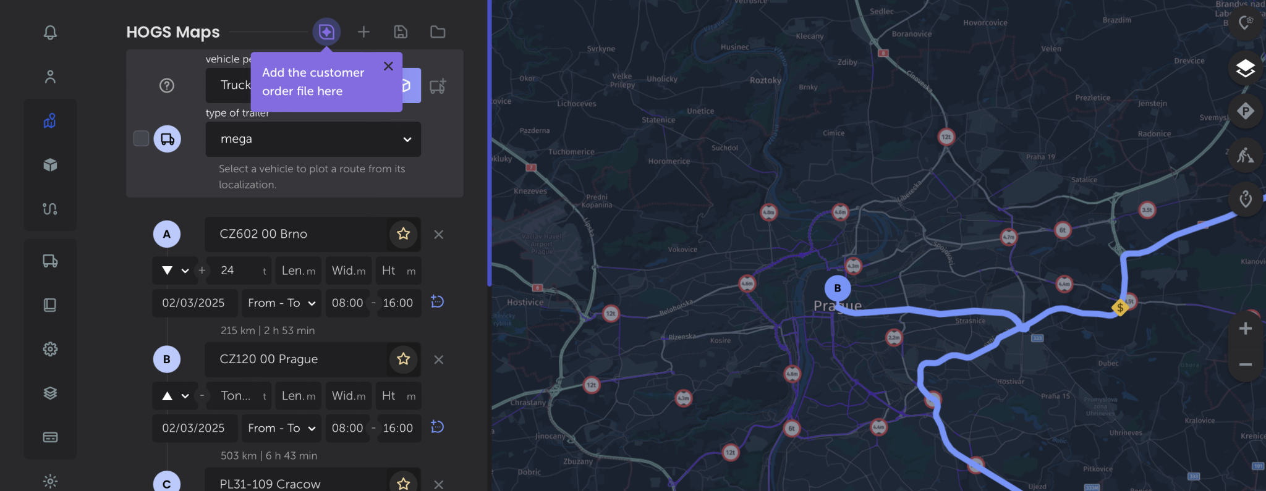The image size is (1266, 491).
Task: Zoom in the map with plus button
Action: coord(1245,329)
